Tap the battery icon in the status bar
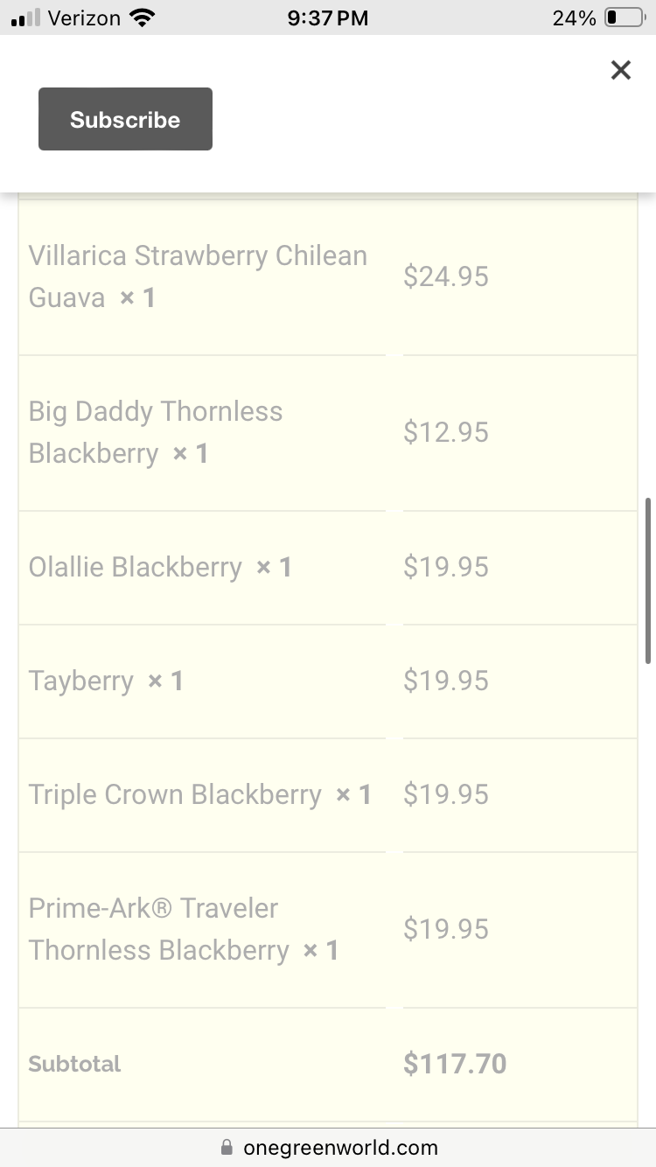Viewport: 656px width, 1167px height. point(624,17)
